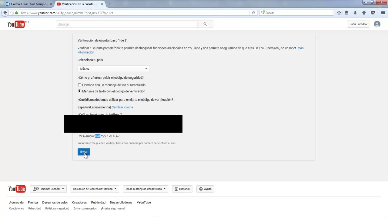This screenshot has height=218, width=388.
Task: Open Modo restringido Desactivado dropdown
Action: coord(145,189)
